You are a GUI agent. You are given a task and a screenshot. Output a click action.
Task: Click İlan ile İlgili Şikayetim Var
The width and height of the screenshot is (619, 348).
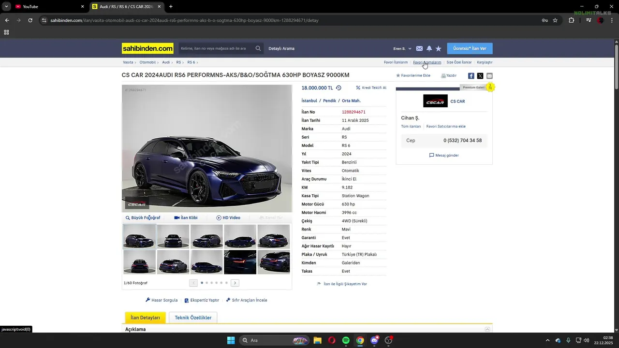pyautogui.click(x=342, y=284)
